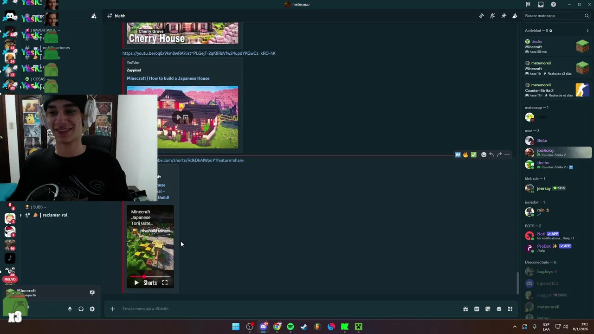Enter fullscreen on the Shorts video

[165, 283]
